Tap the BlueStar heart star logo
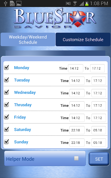Screen dimensions: 111x178 (78, 19)
